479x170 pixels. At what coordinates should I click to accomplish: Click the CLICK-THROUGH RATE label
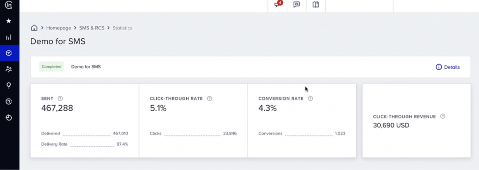176,99
